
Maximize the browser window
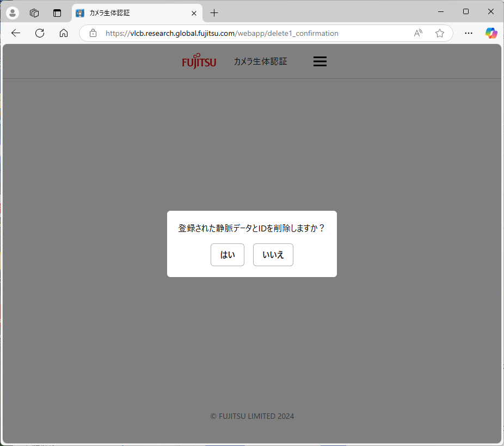point(466,11)
